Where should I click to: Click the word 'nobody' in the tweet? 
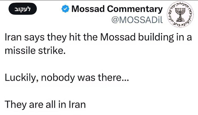[58, 78]
